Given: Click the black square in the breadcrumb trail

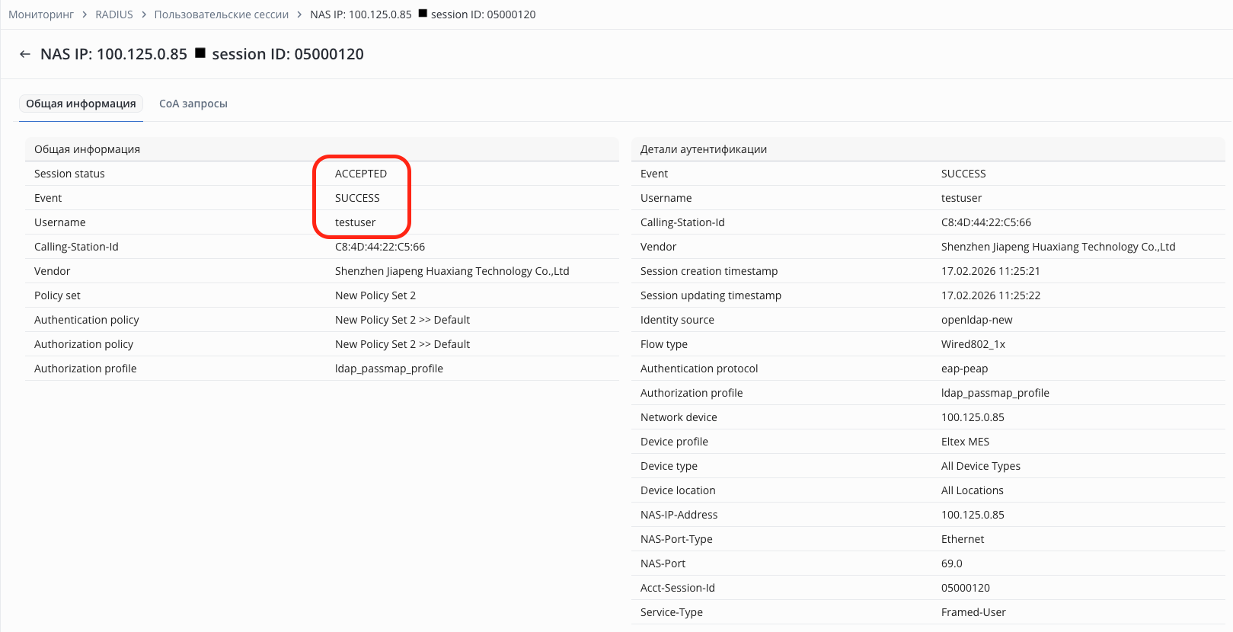Looking at the screenshot, I should pos(423,14).
